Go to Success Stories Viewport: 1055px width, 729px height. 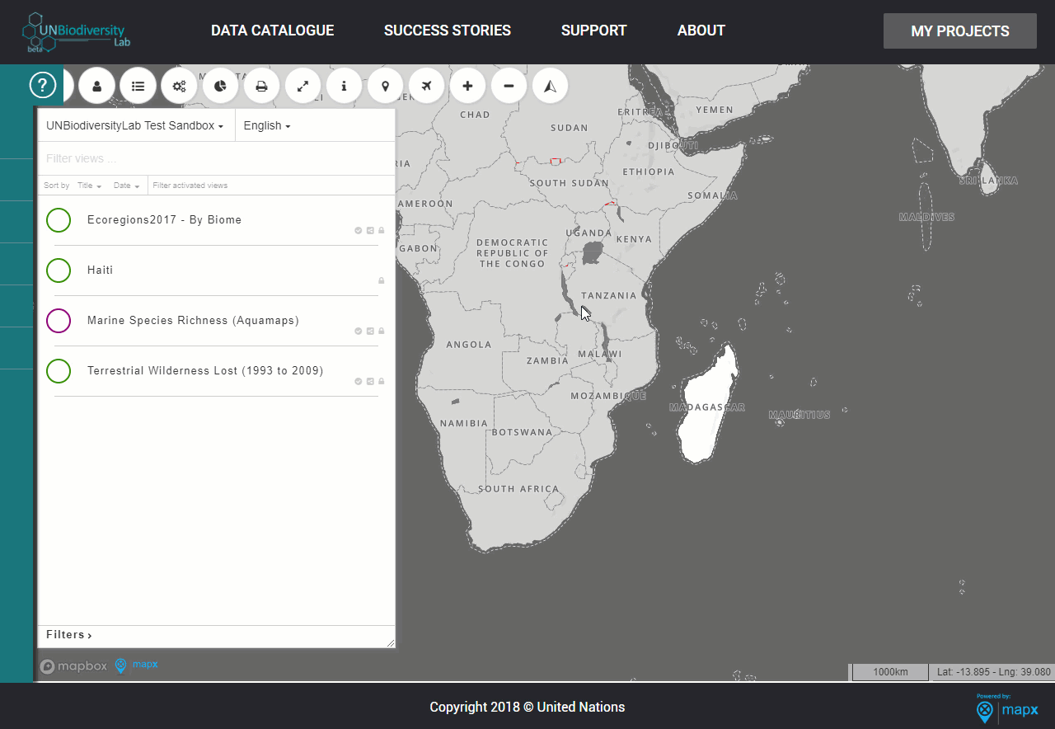(448, 31)
